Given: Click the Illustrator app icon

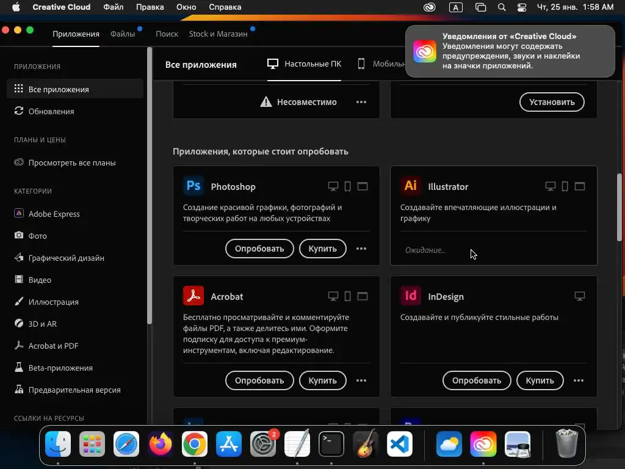Looking at the screenshot, I should pyautogui.click(x=411, y=186).
